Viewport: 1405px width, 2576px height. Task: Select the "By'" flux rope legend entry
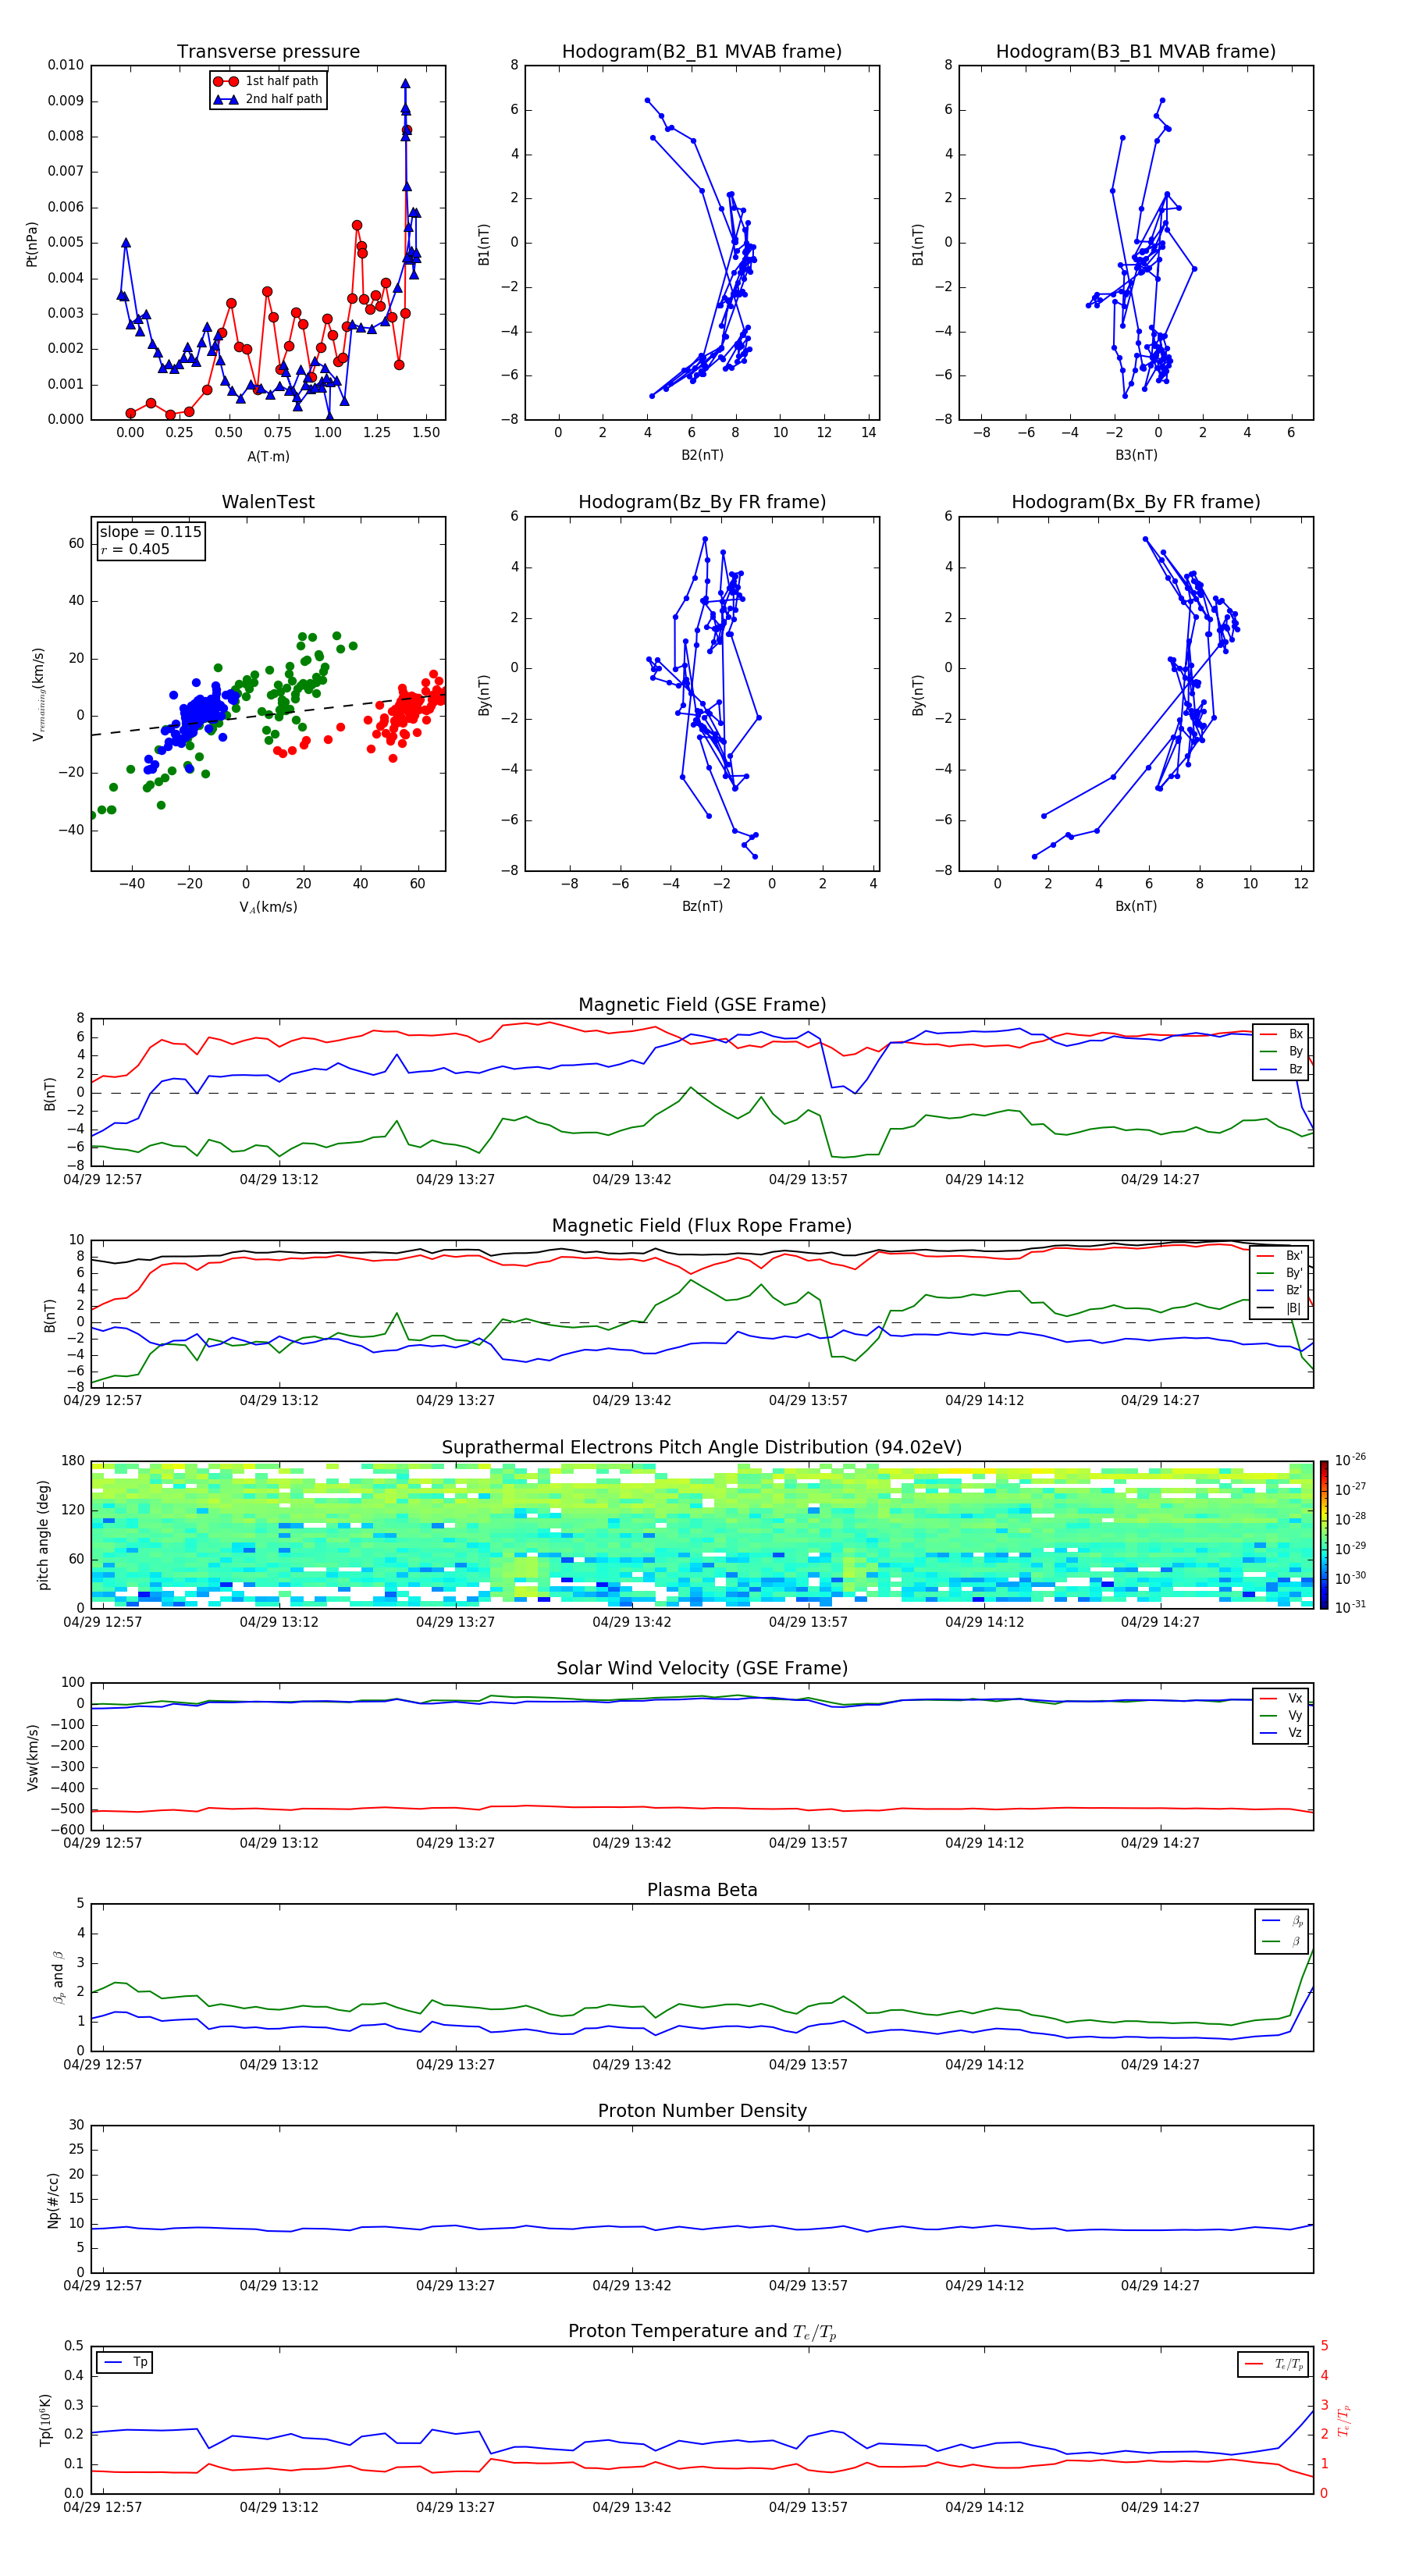pyautogui.click(x=1280, y=1273)
